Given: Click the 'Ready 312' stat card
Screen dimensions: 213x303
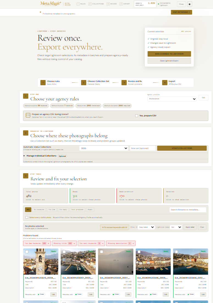Looking at the screenshot, I should click(92, 195).
